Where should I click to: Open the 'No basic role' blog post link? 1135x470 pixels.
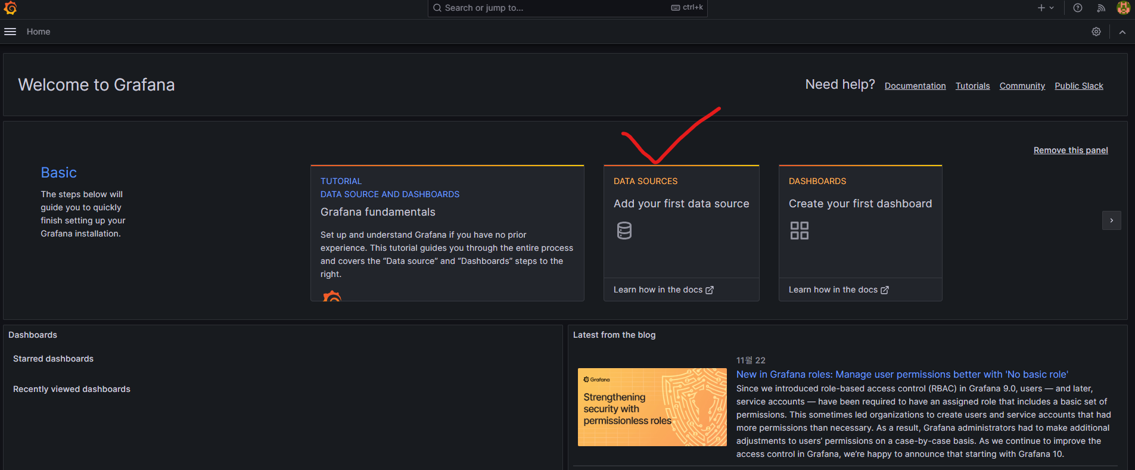(902, 374)
